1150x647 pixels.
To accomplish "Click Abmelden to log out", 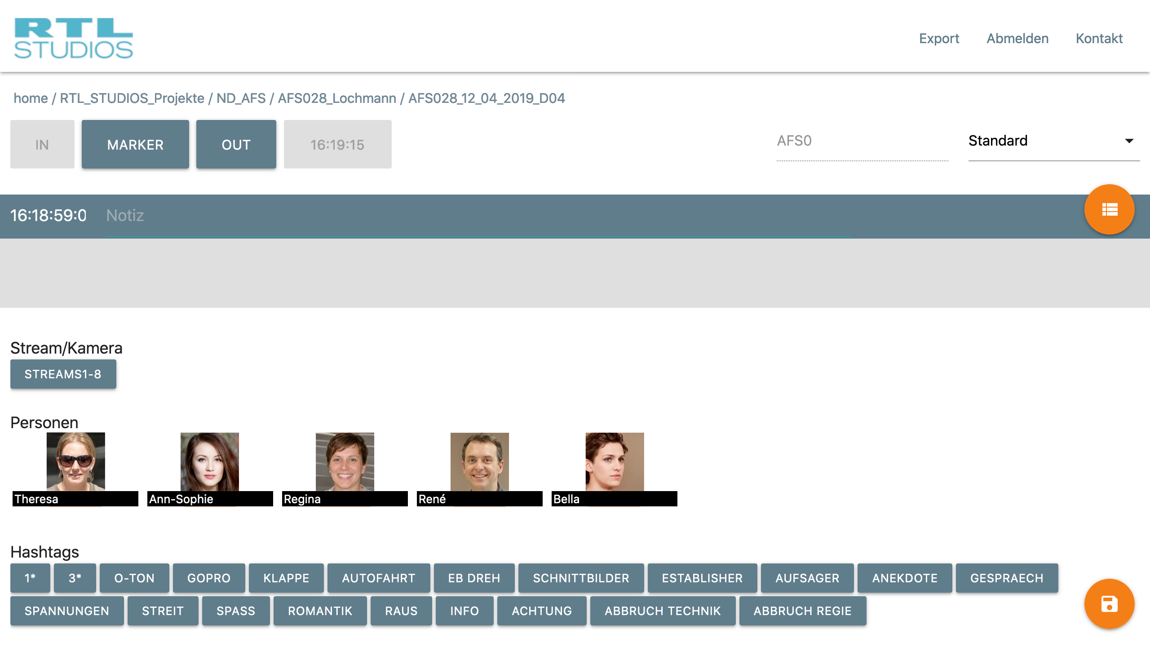I will 1017,39.
